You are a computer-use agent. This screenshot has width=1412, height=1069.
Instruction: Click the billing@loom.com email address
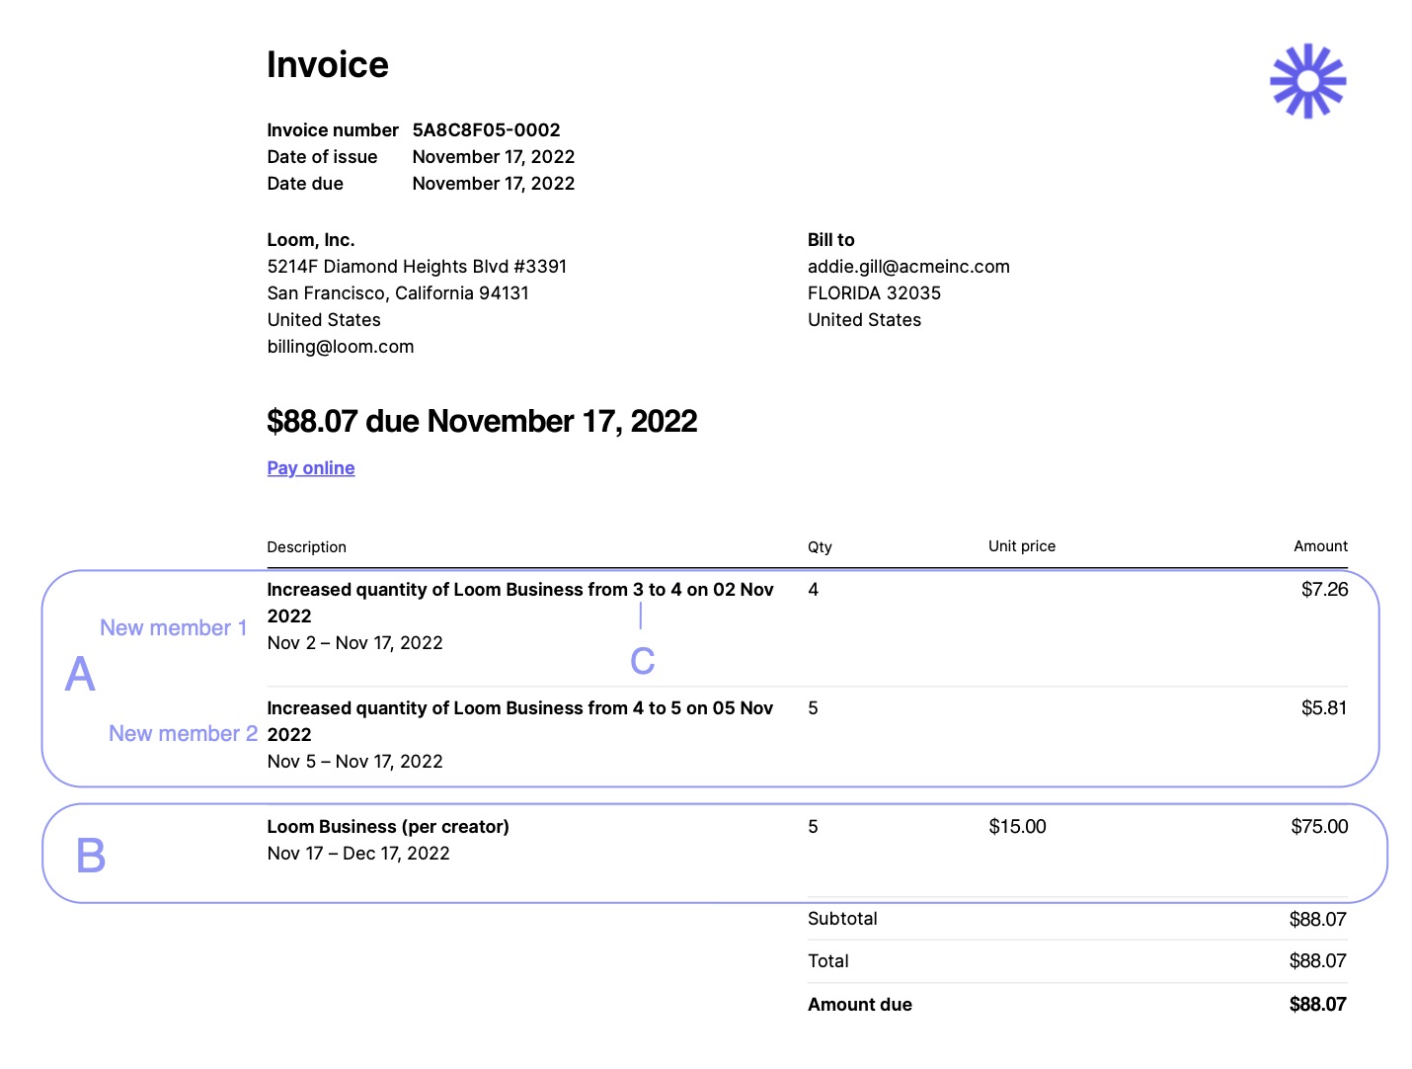point(340,347)
